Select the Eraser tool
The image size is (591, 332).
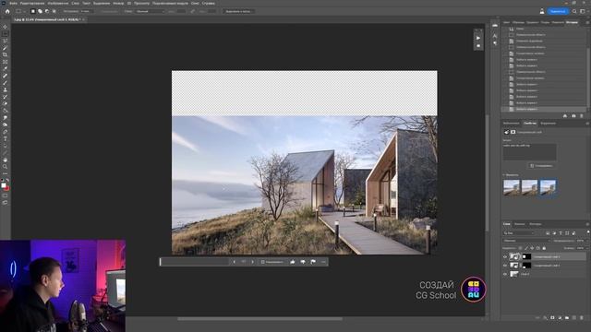5,103
